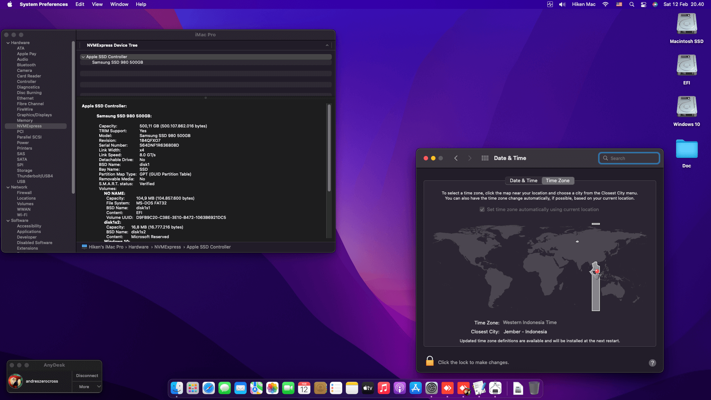711x400 pixels.
Task: Collapse the Network section in sidebar
Action: tap(8, 187)
